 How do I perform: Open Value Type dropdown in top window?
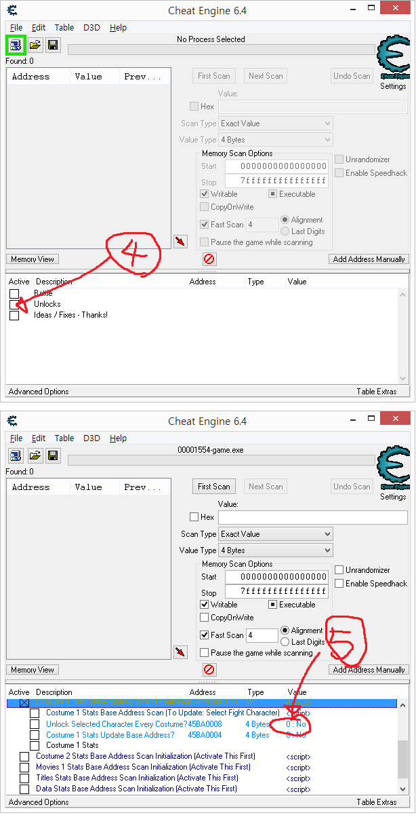point(276,140)
